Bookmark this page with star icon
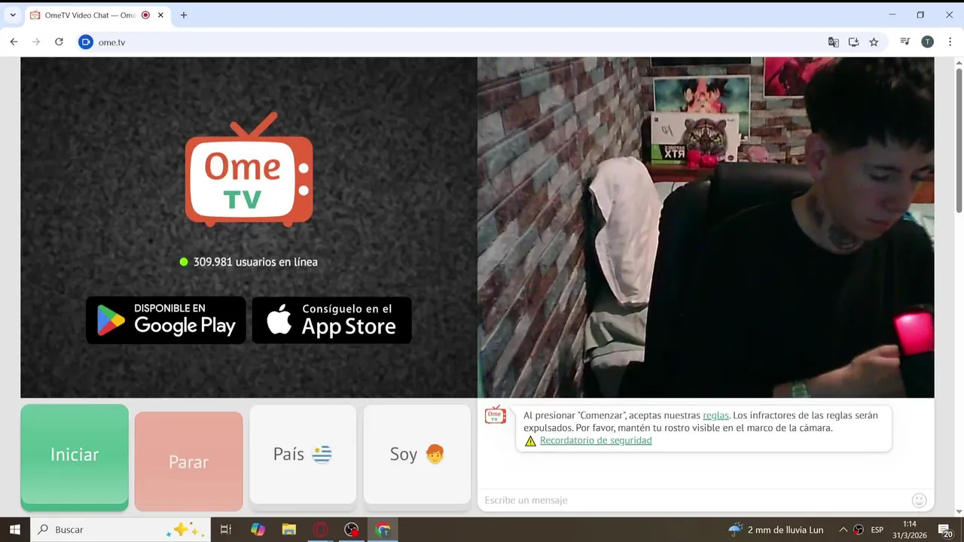 pos(874,42)
